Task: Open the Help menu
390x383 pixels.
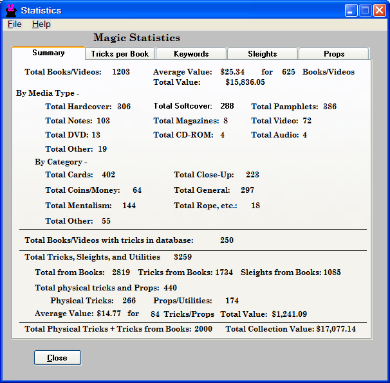Action: 41,24
